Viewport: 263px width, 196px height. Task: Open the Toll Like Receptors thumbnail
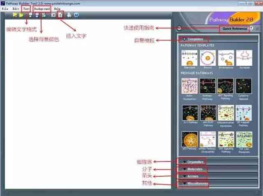[x=244, y=139]
